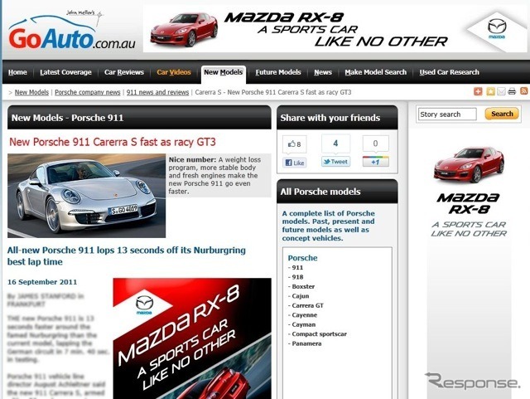530x399 pixels.
Task: Click the New Models breadcrumb link
Action: [31, 92]
